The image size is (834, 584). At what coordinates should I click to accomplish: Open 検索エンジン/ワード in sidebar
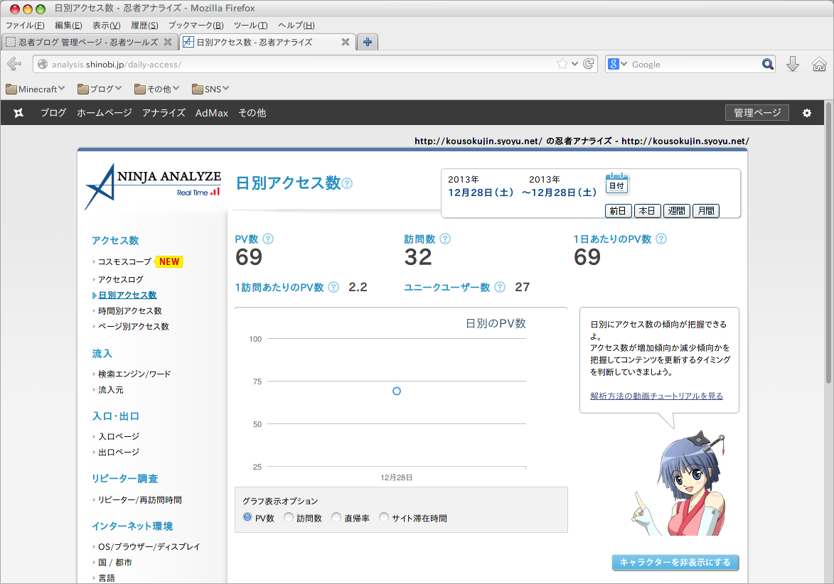(x=134, y=374)
